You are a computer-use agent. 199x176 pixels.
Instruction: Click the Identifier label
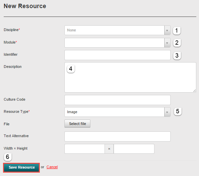click(x=10, y=54)
